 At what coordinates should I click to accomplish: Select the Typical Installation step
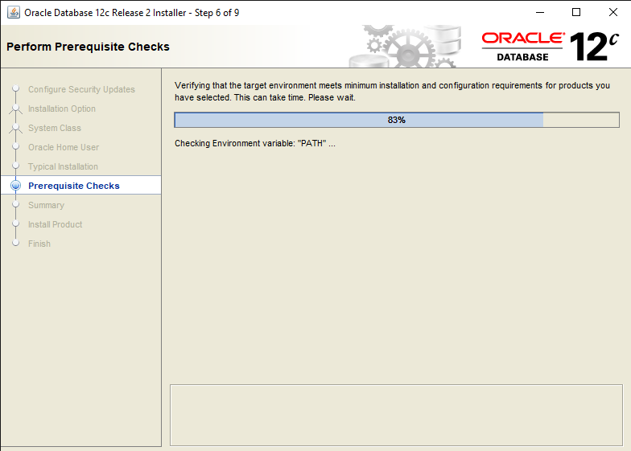(x=63, y=166)
